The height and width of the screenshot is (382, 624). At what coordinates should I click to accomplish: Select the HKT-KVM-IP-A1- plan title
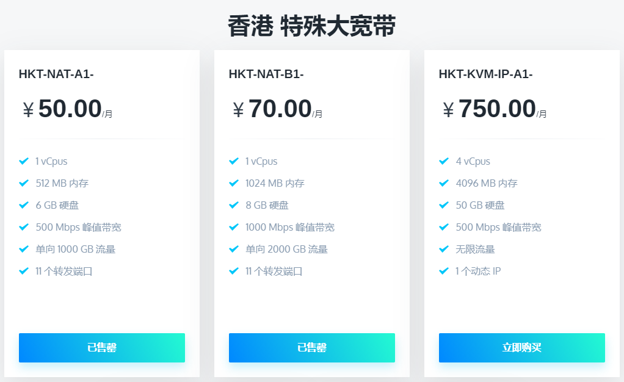coord(485,74)
